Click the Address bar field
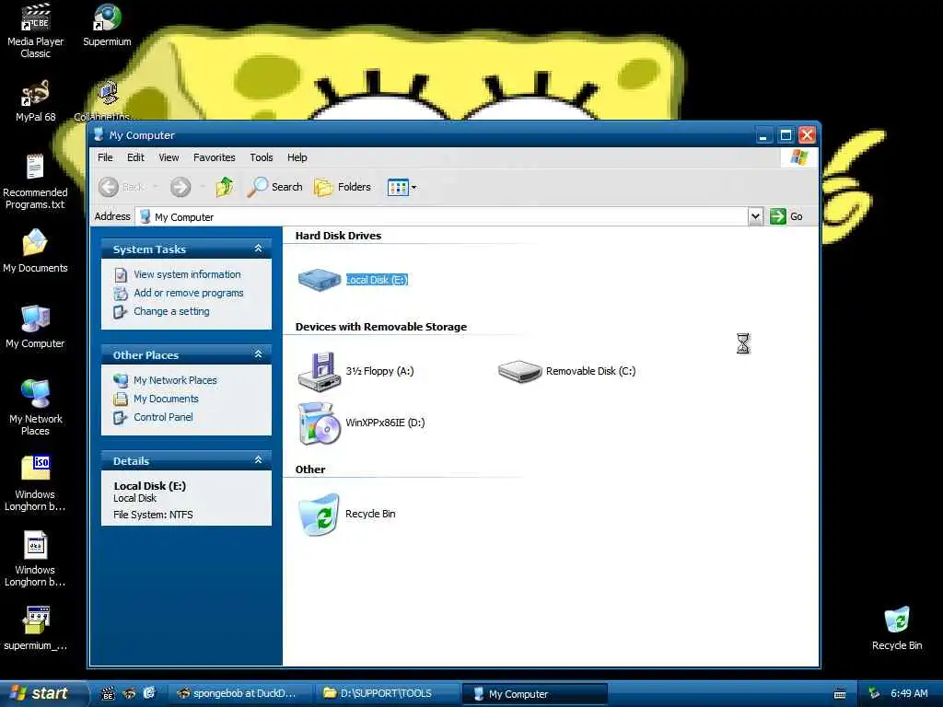This screenshot has height=707, width=943. [x=442, y=216]
